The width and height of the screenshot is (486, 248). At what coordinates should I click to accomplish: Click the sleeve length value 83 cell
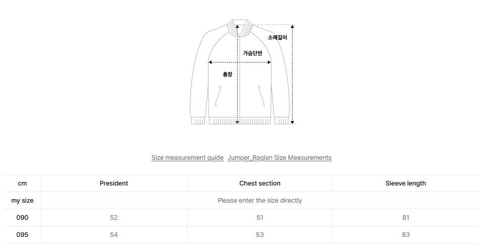coord(405,235)
